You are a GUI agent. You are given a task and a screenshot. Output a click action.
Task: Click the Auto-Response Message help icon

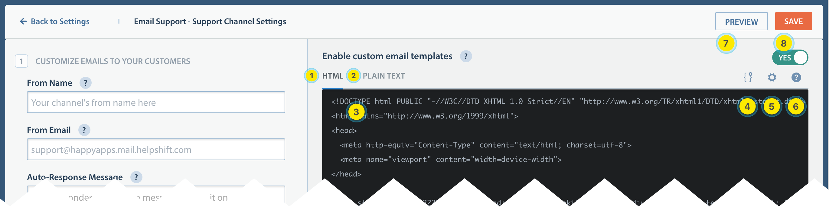[136, 177]
